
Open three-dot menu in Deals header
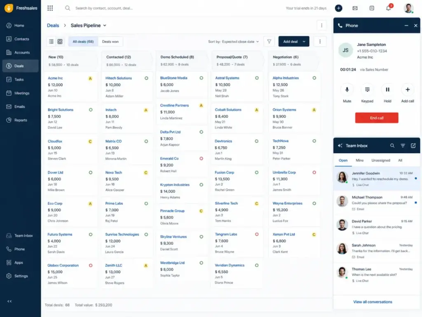321,25
